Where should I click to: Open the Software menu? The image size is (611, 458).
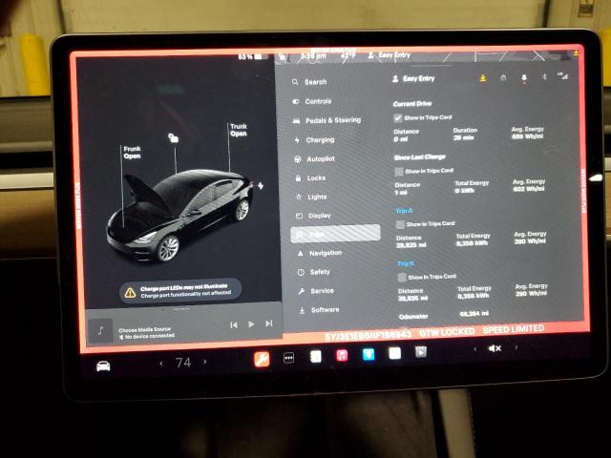[319, 309]
